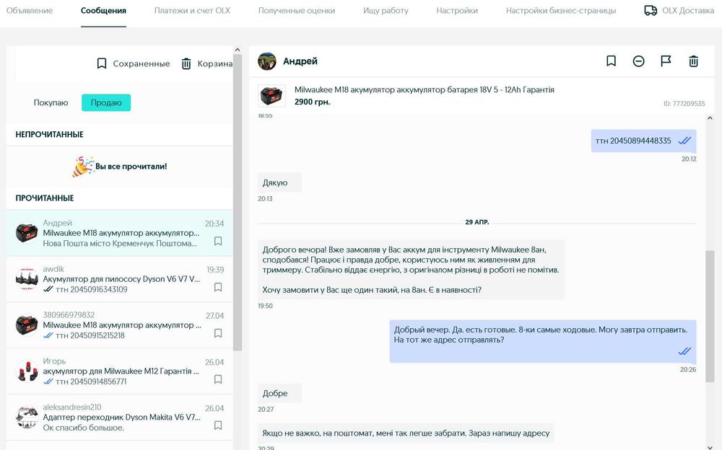Click the message starting with Доброго вечора
Screen dimensions: 722x450
(411, 270)
